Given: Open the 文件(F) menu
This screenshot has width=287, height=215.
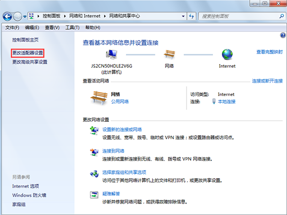Looking at the screenshot, I should [x=12, y=28].
